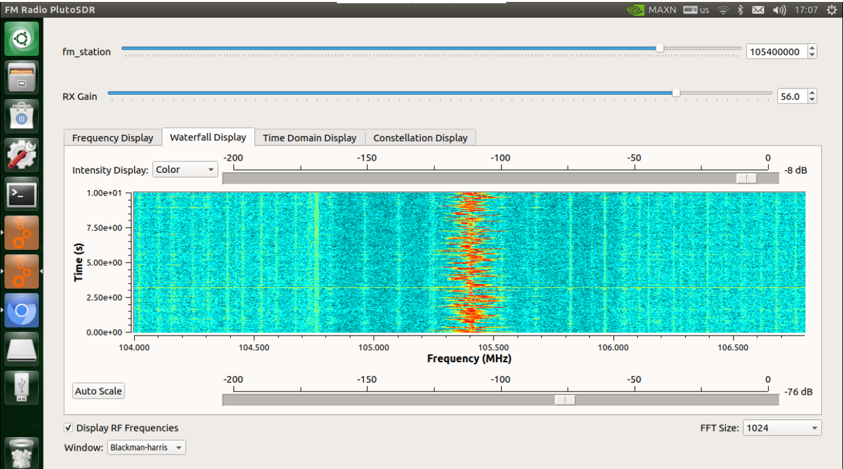The width and height of the screenshot is (843, 469).
Task: Open the keyboard layout us indicator
Action: (696, 10)
